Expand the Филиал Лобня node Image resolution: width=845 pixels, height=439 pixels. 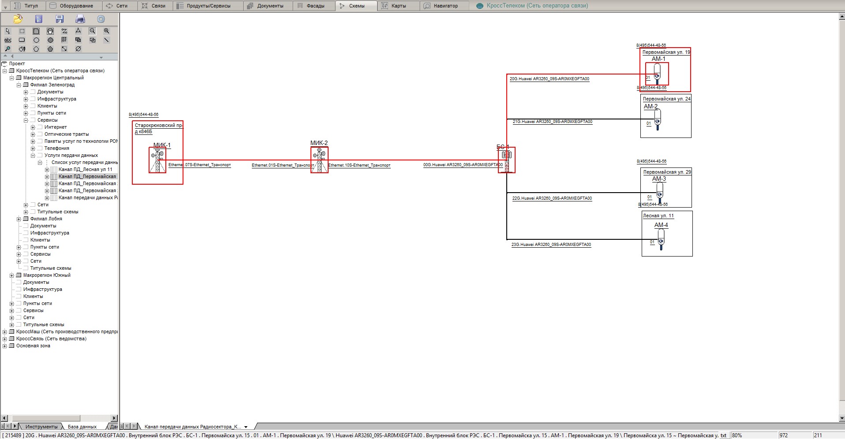[x=19, y=219]
